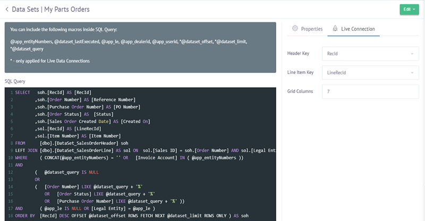Click the back chevron next to Data Sets

point(7,9)
